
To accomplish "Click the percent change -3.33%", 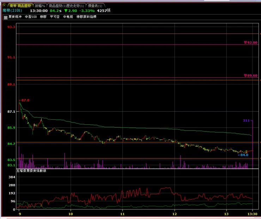I will click(87, 11).
